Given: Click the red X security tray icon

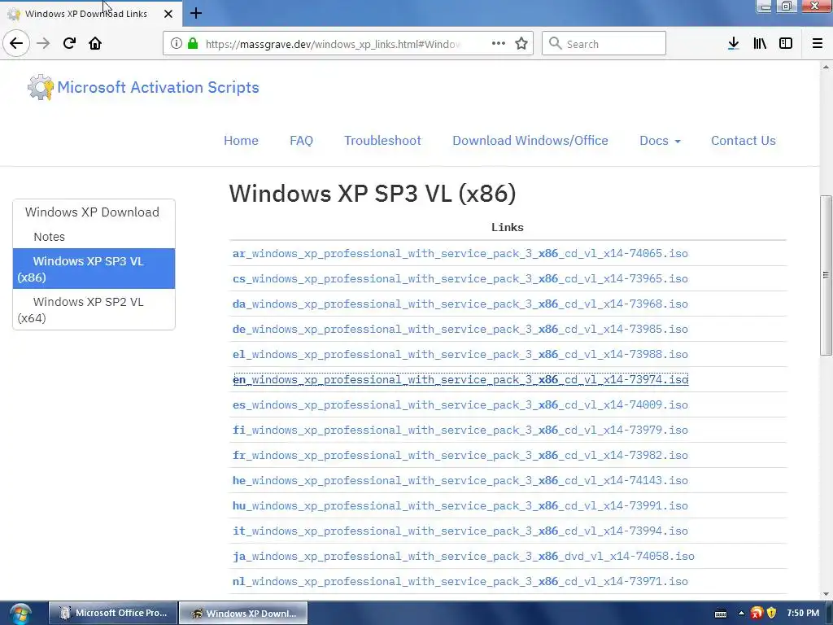Looking at the screenshot, I should pos(757,614).
